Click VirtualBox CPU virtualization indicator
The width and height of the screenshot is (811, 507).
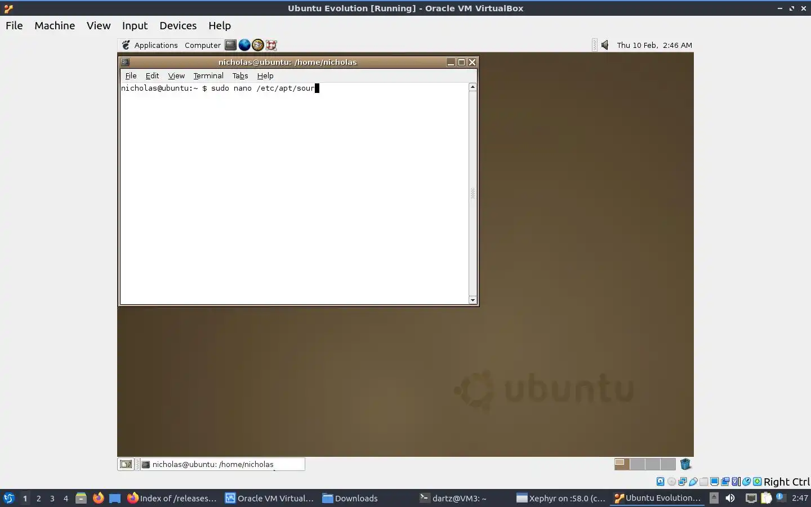735,482
